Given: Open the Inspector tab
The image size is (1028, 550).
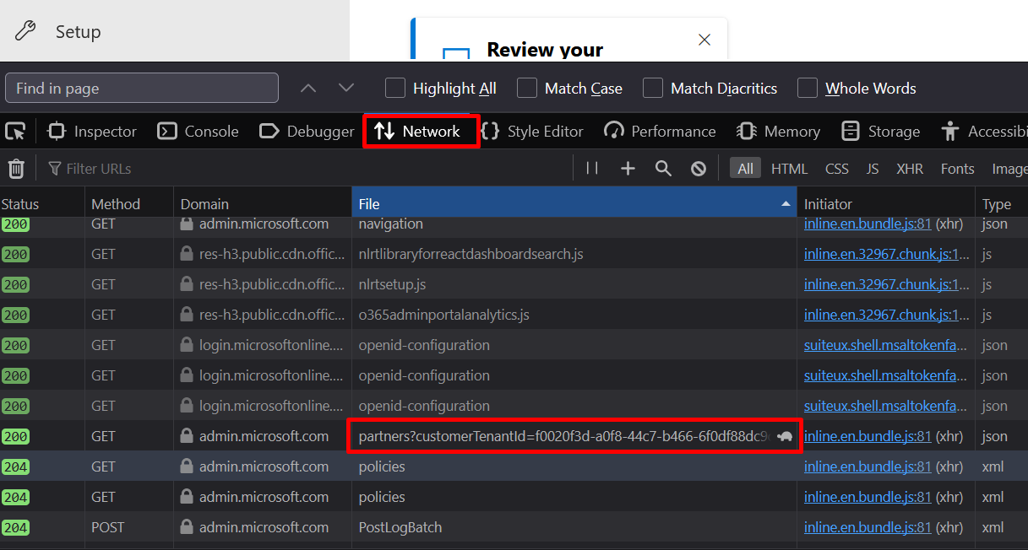Looking at the screenshot, I should [x=92, y=132].
